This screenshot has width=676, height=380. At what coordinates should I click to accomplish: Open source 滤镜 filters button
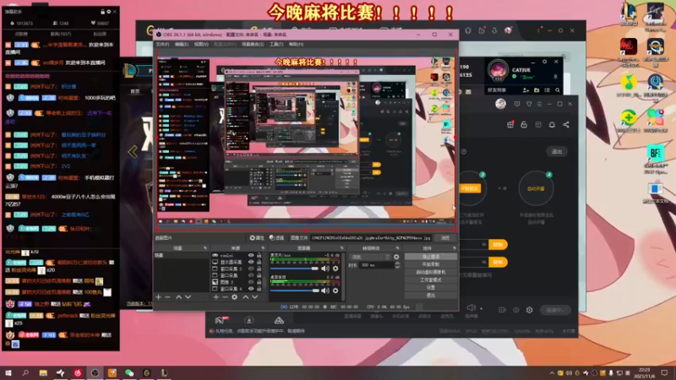point(277,238)
